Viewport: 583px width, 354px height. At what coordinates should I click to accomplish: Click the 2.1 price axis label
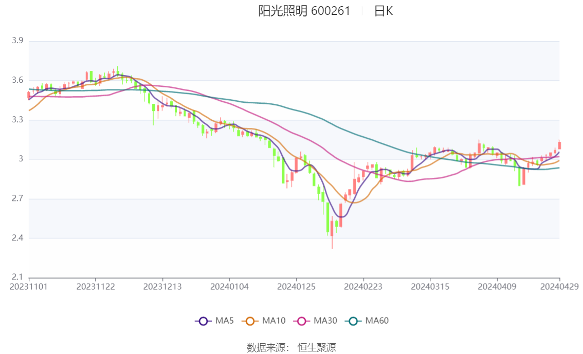tap(17, 277)
